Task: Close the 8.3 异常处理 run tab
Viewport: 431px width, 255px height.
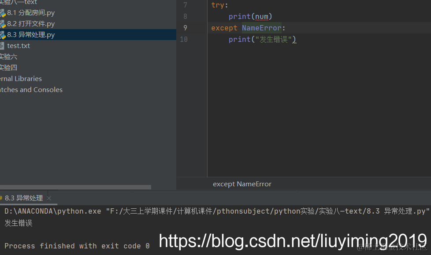Action: click(x=49, y=198)
